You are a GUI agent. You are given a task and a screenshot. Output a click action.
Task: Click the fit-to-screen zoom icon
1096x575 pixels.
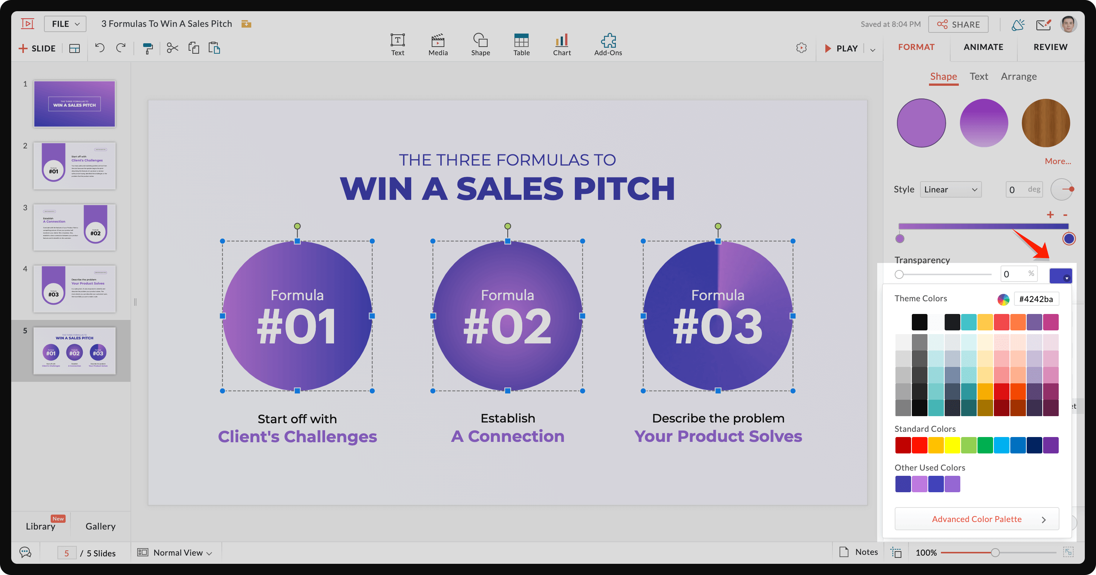[1068, 553]
